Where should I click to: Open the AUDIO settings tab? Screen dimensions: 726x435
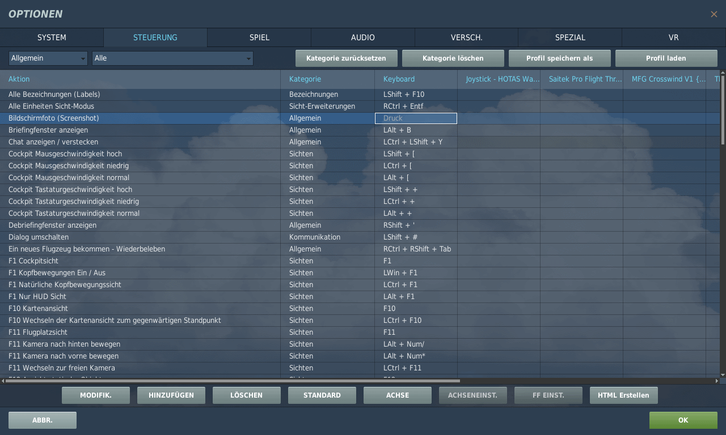click(x=362, y=37)
